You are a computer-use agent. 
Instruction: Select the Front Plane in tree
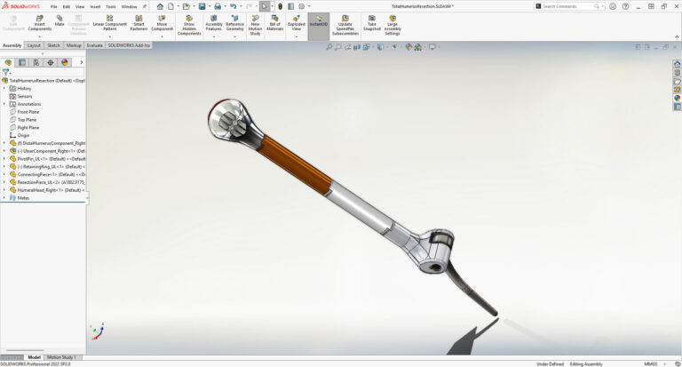28,112
